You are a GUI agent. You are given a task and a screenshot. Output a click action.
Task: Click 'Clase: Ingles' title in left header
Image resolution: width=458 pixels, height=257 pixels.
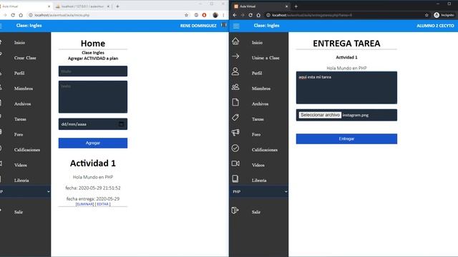pos(29,26)
